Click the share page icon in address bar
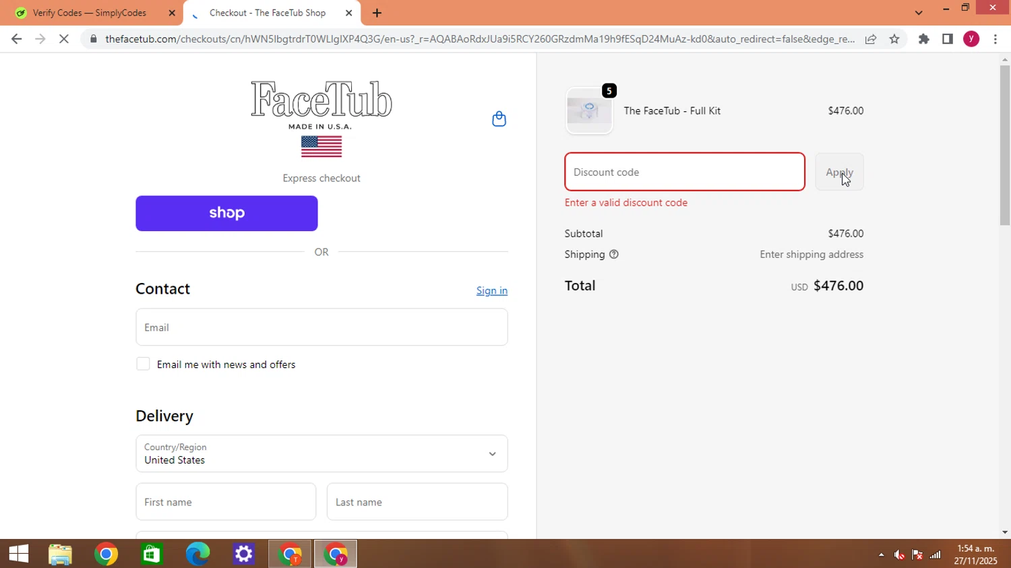 (x=871, y=39)
